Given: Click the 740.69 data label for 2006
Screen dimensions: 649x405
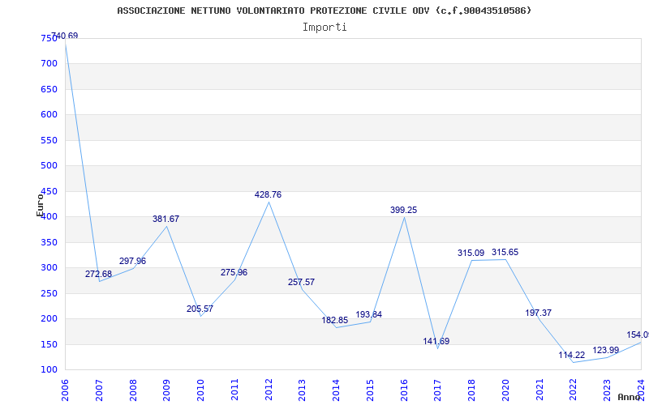Looking at the screenshot, I should 65,36.
